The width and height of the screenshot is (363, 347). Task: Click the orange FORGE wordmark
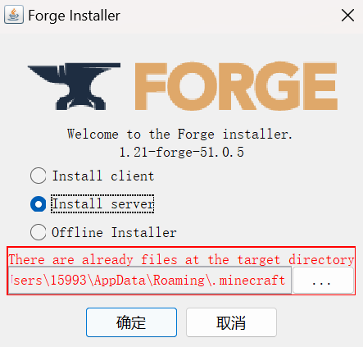point(236,86)
